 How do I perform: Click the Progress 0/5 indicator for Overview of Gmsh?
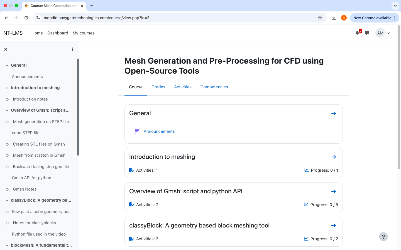tap(324, 204)
